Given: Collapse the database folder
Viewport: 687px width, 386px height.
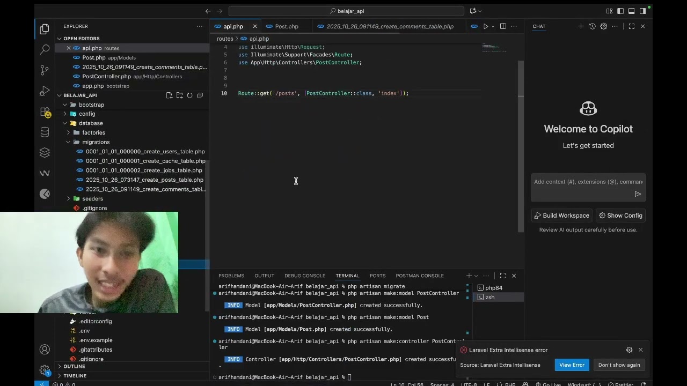Looking at the screenshot, I should click(65, 123).
